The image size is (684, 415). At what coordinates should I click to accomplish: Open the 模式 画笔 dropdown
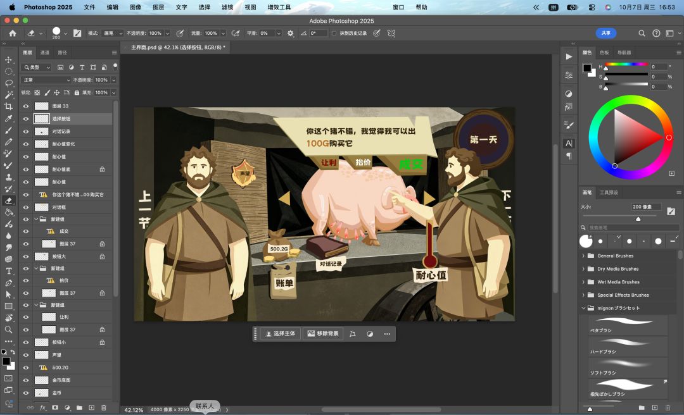[113, 33]
